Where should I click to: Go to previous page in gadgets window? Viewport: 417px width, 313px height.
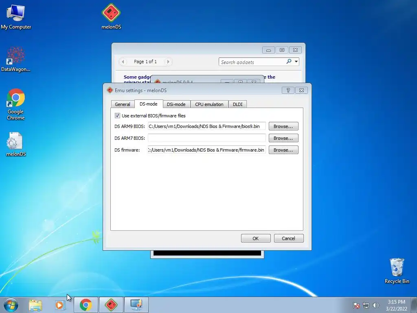(123, 62)
